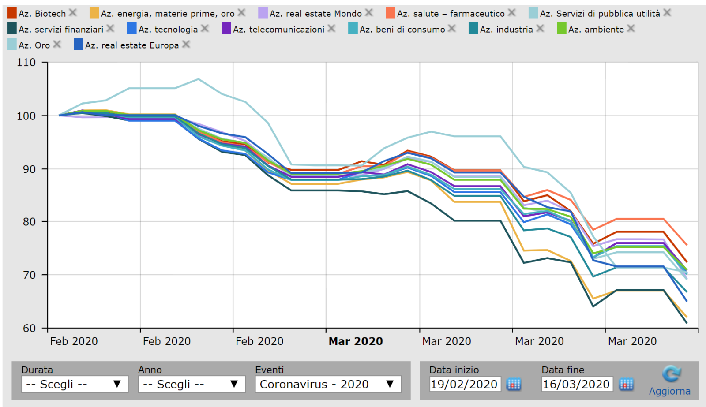The width and height of the screenshot is (706, 407).
Task: Click the Az. Servizi di pubblica utilità swatch
Action: click(x=533, y=13)
